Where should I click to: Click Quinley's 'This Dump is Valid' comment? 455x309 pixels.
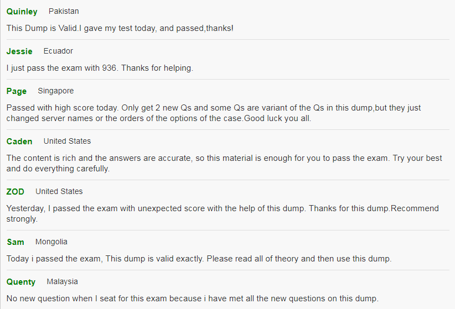coord(120,28)
